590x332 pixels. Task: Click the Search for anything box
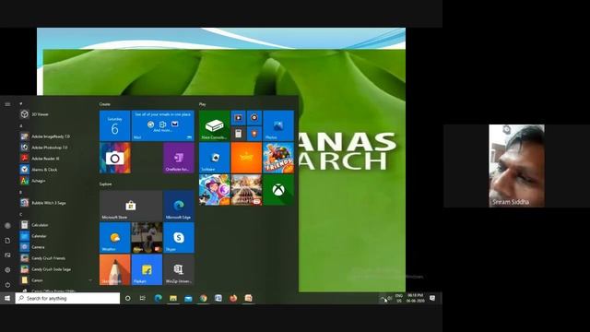click(67, 298)
